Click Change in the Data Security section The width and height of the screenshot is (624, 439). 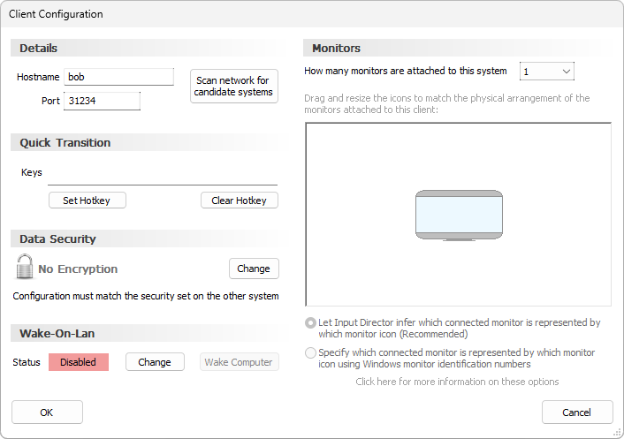point(254,269)
